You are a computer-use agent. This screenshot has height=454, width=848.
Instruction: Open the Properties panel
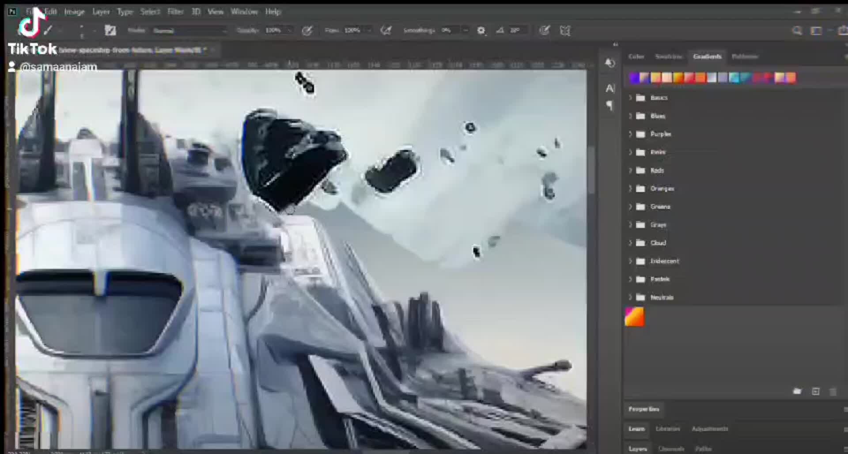[644, 409]
